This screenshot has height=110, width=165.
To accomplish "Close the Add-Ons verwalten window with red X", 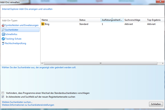I will click(x=159, y=2).
